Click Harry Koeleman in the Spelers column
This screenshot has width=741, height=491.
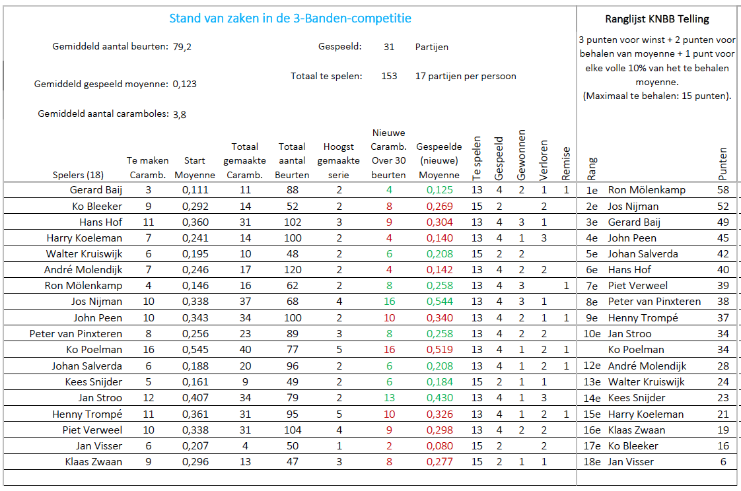click(84, 238)
